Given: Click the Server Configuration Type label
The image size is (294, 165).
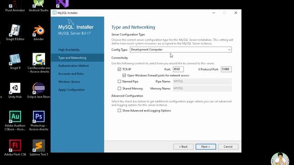Looking at the screenshot, I should (x=128, y=35).
